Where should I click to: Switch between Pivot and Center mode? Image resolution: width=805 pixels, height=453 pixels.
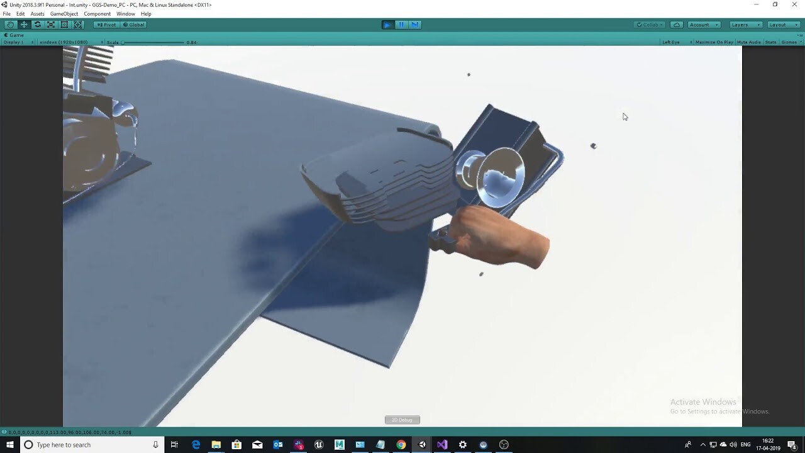tap(105, 24)
